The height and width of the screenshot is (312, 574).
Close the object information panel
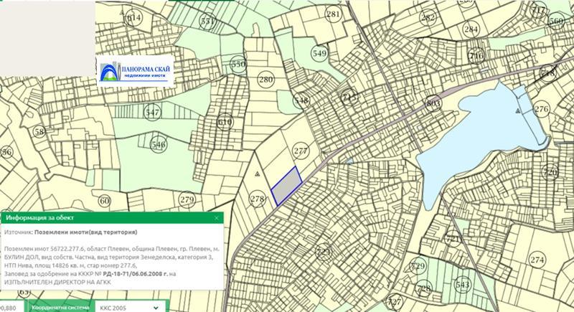[x=217, y=218]
